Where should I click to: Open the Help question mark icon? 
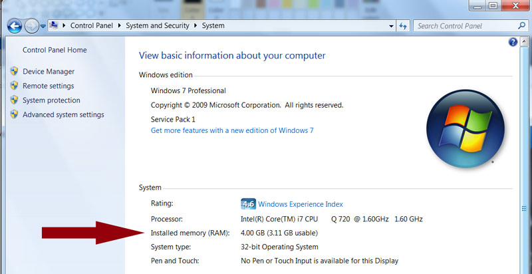tap(513, 42)
